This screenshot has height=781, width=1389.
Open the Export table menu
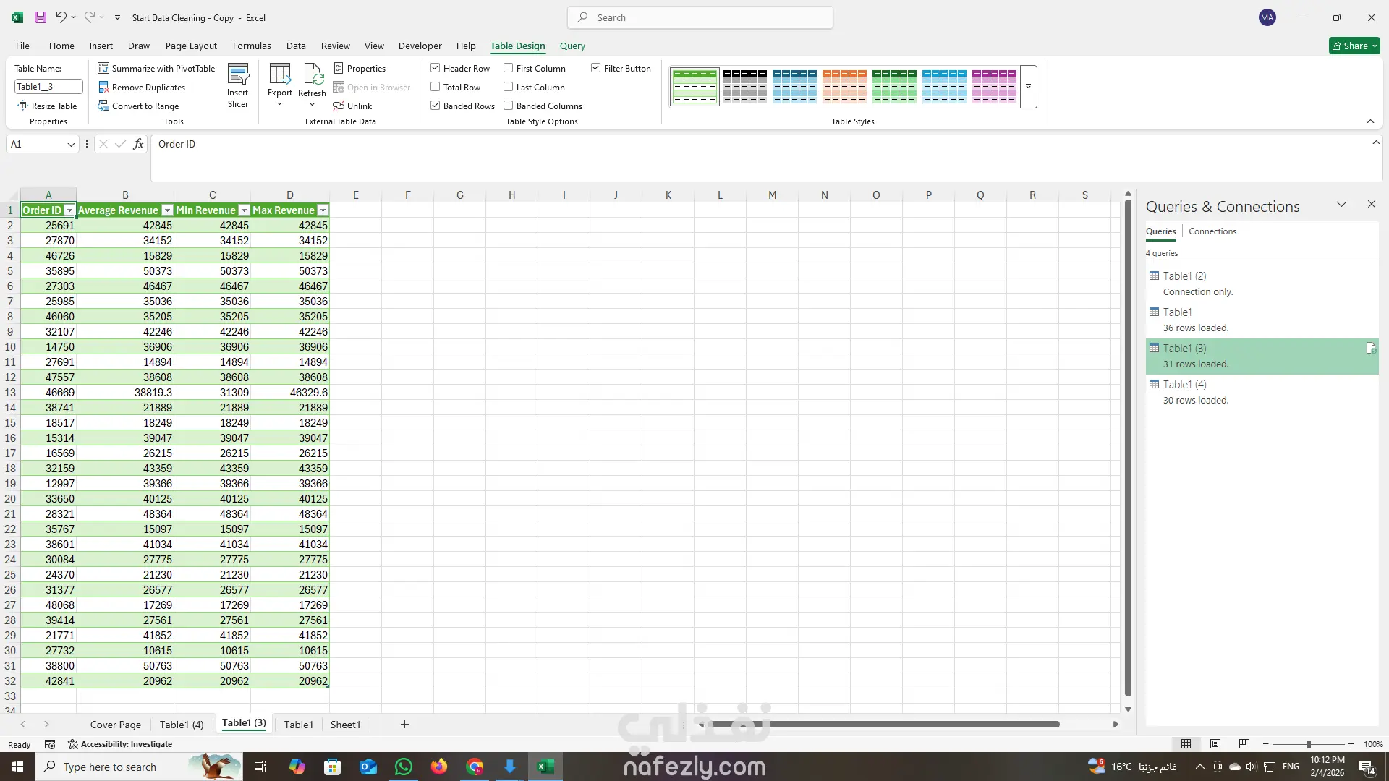pyautogui.click(x=280, y=85)
